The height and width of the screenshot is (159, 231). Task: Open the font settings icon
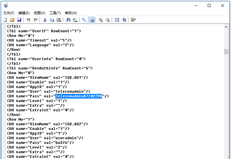pos(124,20)
